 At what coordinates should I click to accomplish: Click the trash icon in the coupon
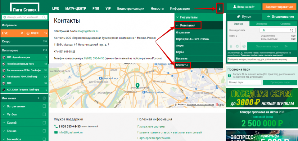pyautogui.click(x=231, y=46)
